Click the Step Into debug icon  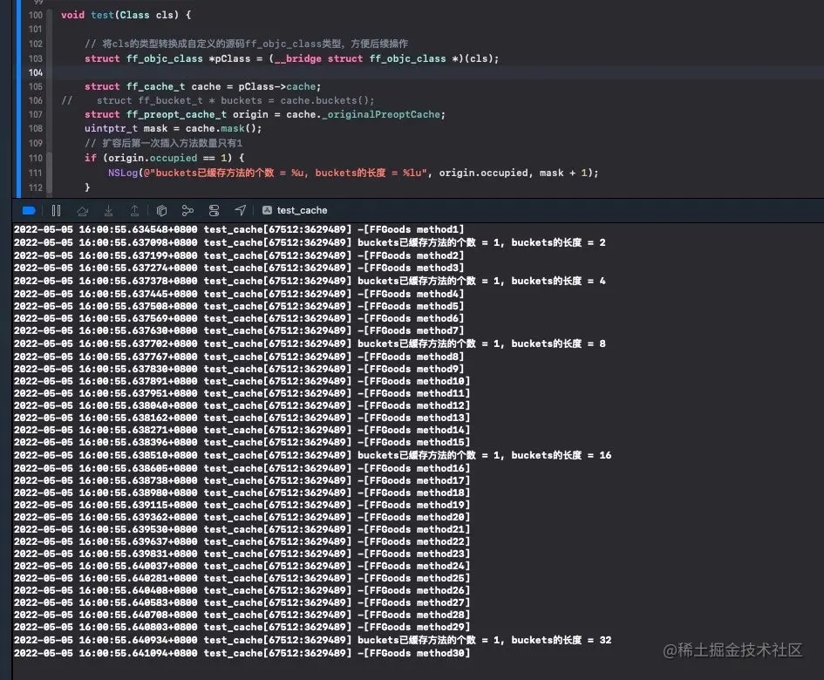(x=109, y=211)
